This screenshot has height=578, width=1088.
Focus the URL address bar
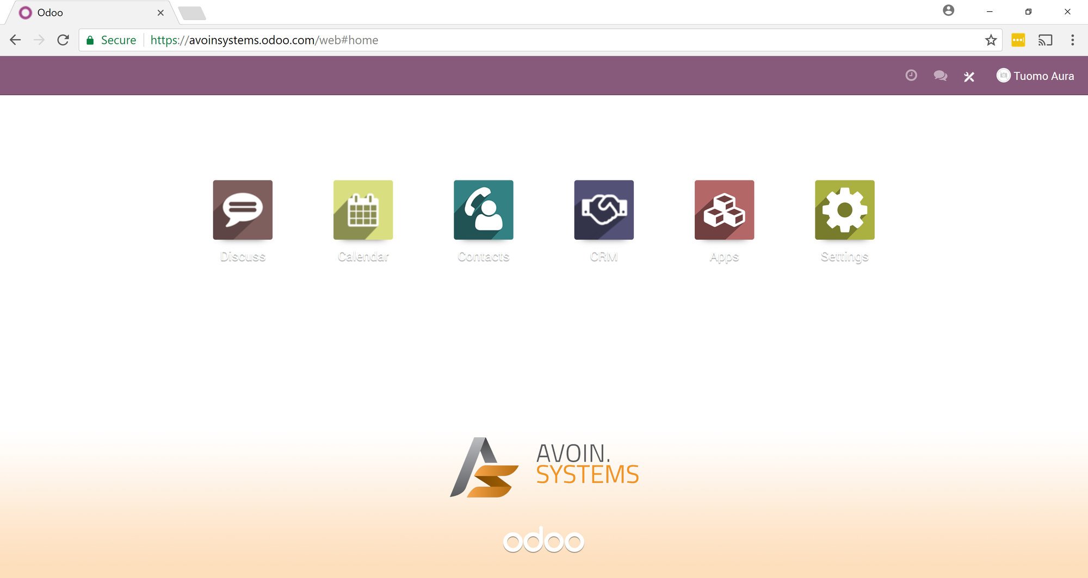click(x=544, y=40)
